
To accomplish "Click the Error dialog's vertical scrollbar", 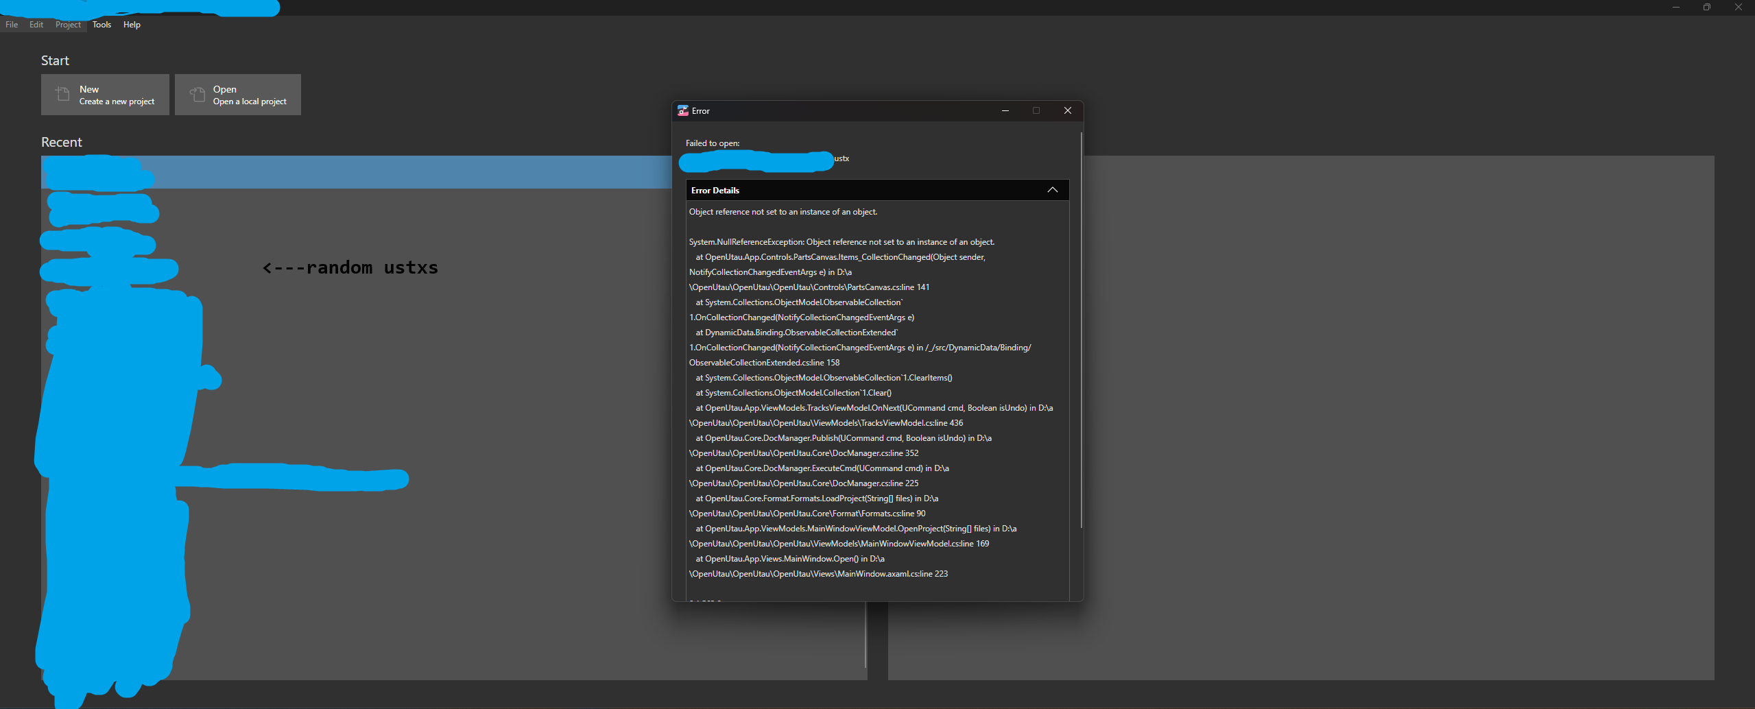I will click(1082, 329).
